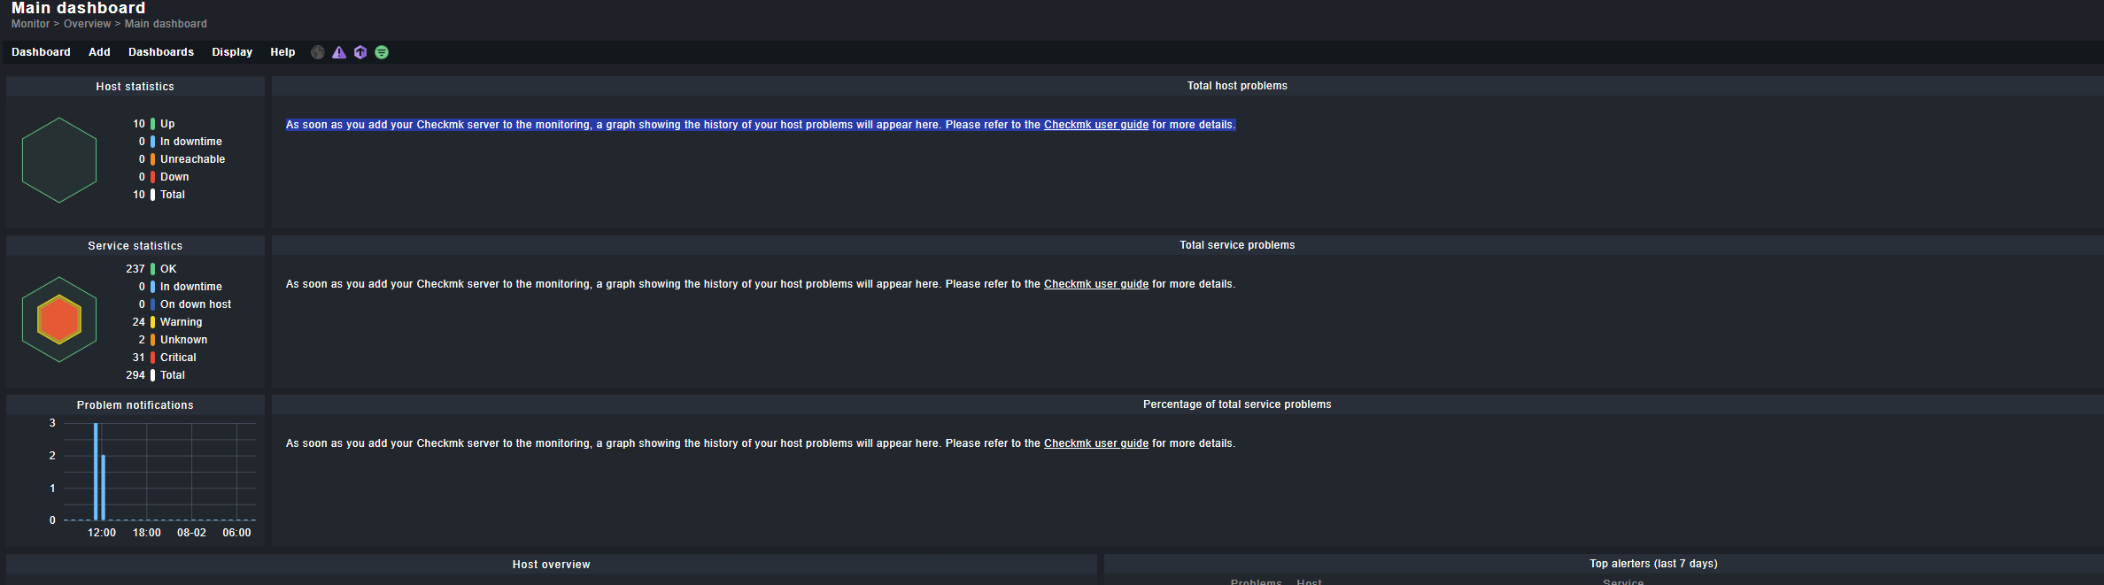Click the purple hexagon up-arrow icon
This screenshot has width=2104, height=585.
coord(360,52)
